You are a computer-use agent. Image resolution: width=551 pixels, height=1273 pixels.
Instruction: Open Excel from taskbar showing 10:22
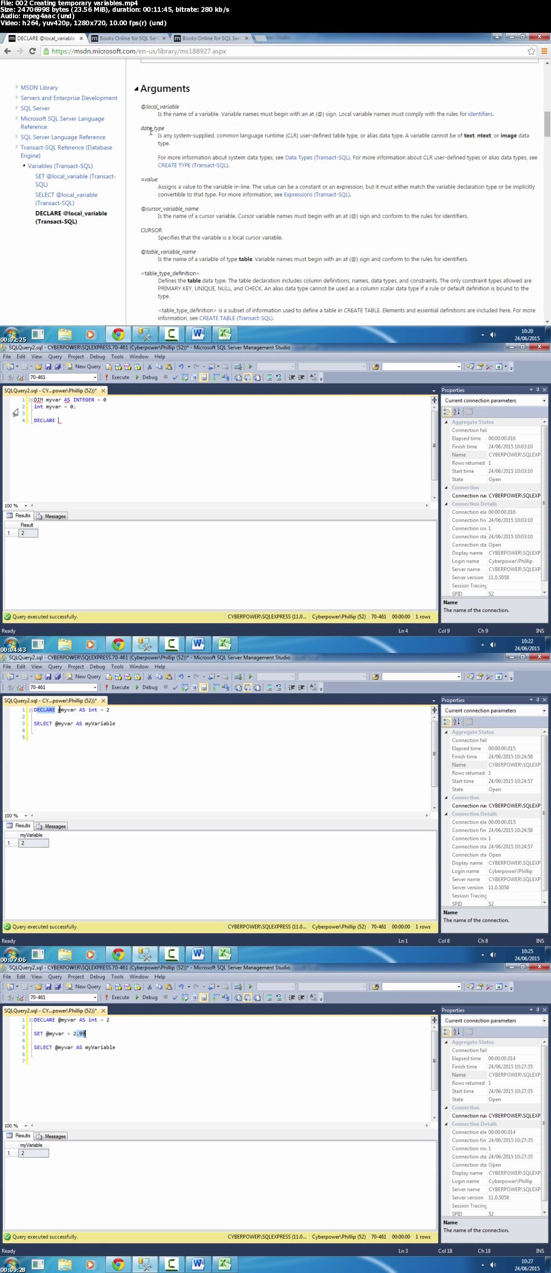point(224,645)
